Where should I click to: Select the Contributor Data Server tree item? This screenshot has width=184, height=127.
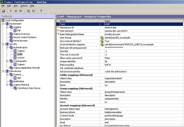tap(29, 88)
